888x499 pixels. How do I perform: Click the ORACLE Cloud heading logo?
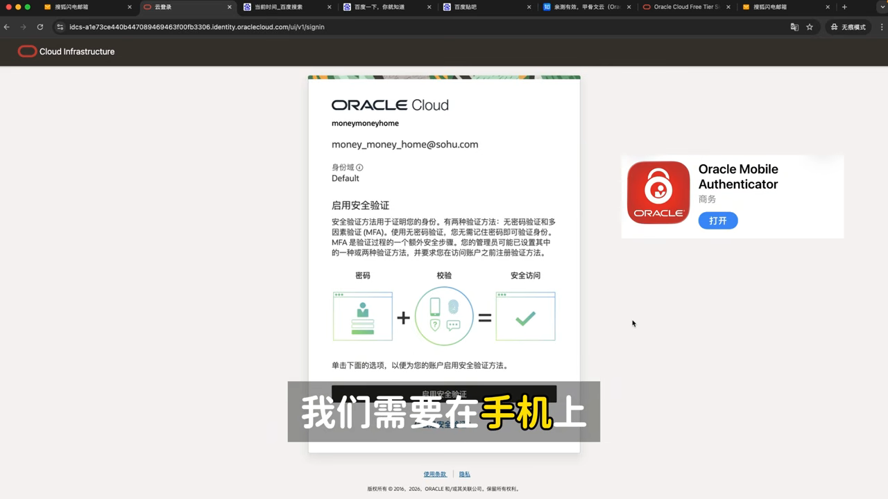[x=390, y=105]
